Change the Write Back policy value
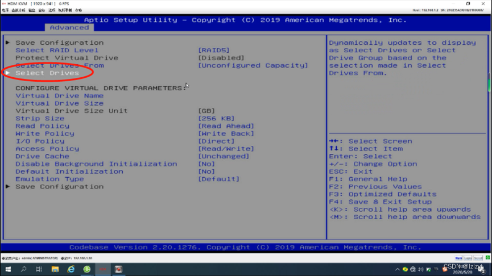The width and height of the screenshot is (492, 276). pyautogui.click(x=226, y=133)
